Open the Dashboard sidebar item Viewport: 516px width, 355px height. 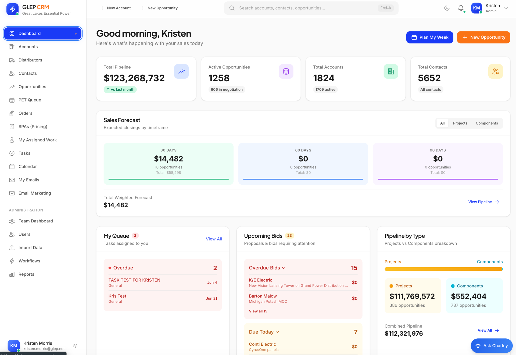[x=43, y=34]
